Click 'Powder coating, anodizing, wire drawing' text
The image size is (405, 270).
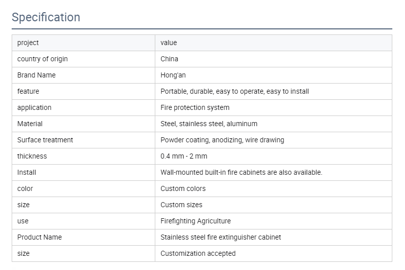pos(222,140)
